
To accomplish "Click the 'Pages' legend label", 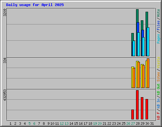I will point(159,39).
